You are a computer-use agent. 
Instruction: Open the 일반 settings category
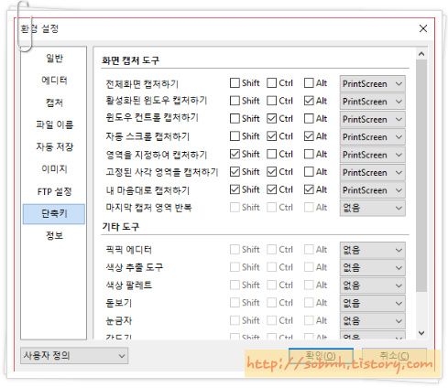(x=54, y=58)
